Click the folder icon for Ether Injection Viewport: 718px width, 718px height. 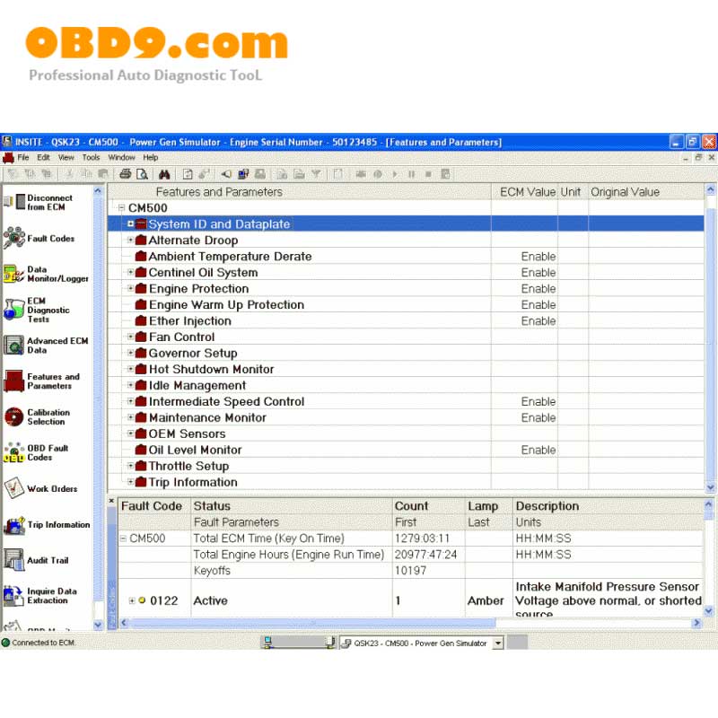(141, 320)
